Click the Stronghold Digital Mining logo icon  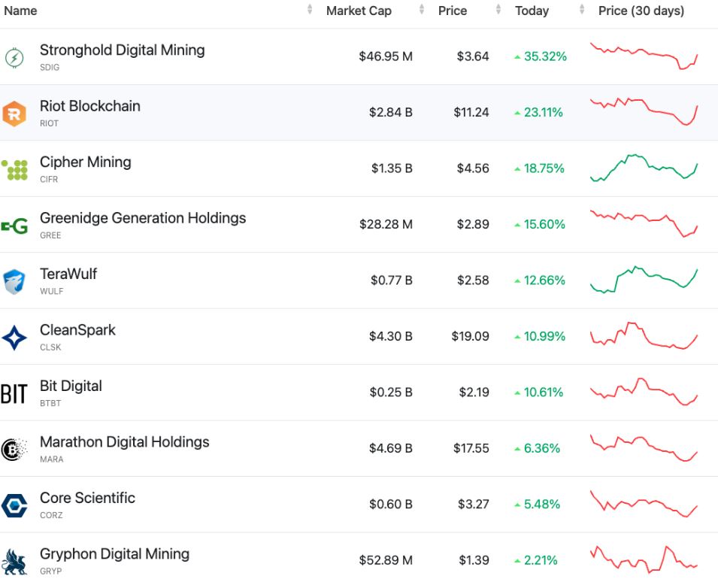tap(14, 58)
